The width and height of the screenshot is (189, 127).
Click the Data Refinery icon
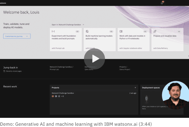[155, 31]
